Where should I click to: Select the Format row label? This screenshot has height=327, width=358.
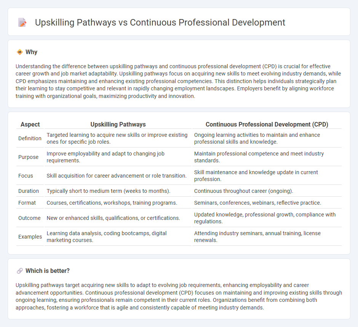[27, 203]
